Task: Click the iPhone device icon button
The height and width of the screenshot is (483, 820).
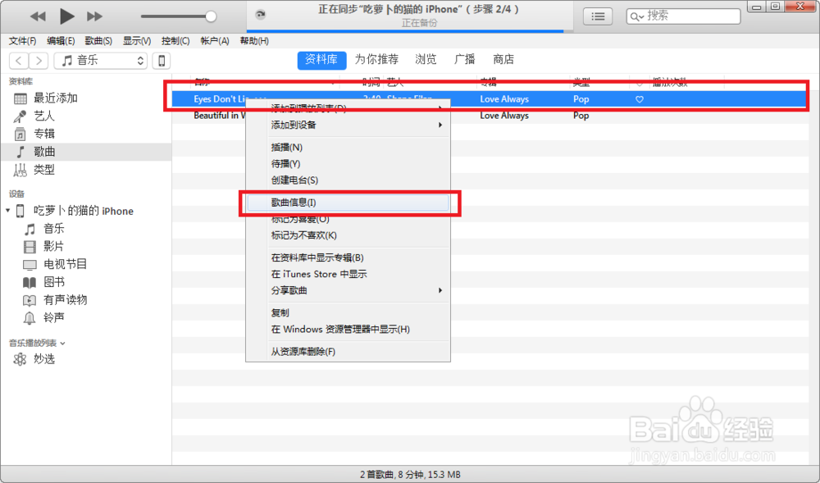Action: (x=162, y=61)
